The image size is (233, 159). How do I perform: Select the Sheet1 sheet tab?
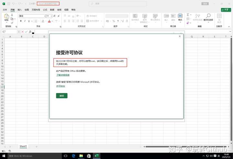[23, 146]
